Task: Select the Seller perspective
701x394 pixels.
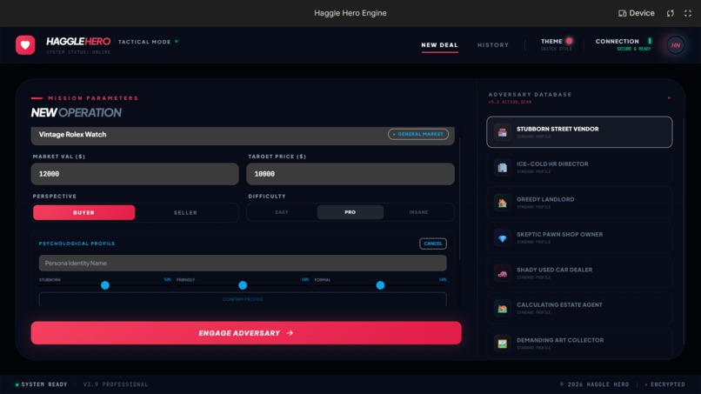Action: (185, 212)
